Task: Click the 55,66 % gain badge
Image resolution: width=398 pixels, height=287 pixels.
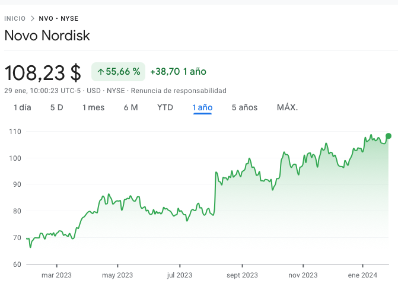Action: click(119, 72)
